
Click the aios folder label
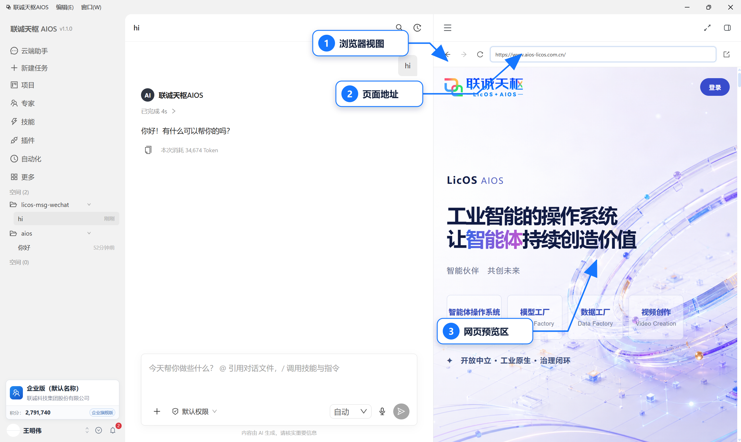[27, 233]
